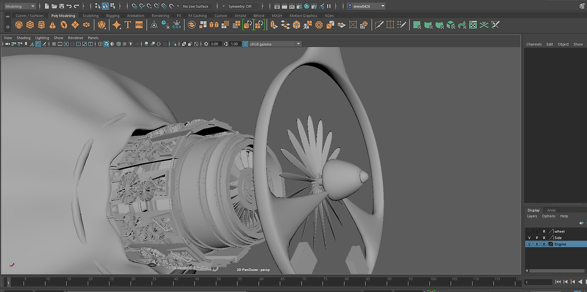Create a polygon cube from the shelf
The height and width of the screenshot is (292, 587).
(x=29, y=25)
